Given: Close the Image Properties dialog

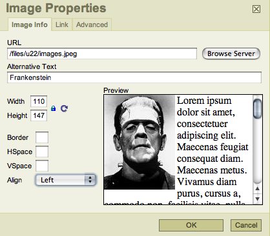Looking at the screenshot, I should click(x=256, y=9).
